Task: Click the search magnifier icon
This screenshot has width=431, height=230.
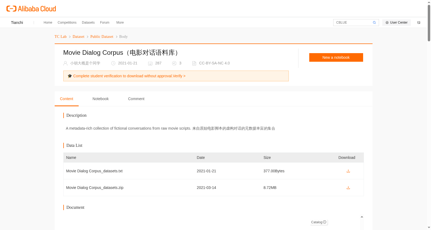Action: click(374, 23)
